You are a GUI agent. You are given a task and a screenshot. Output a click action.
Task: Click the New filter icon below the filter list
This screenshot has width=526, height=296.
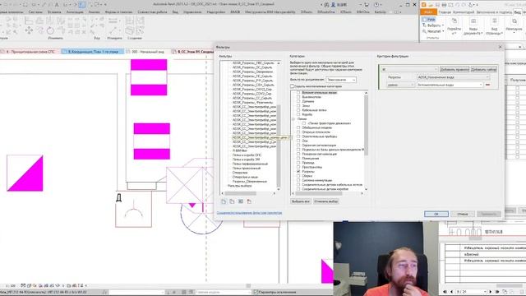(x=224, y=201)
